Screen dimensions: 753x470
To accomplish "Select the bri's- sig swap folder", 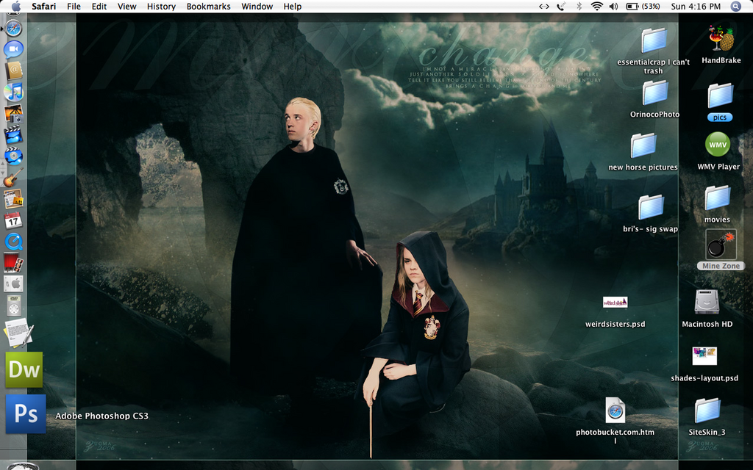I will point(651,206).
